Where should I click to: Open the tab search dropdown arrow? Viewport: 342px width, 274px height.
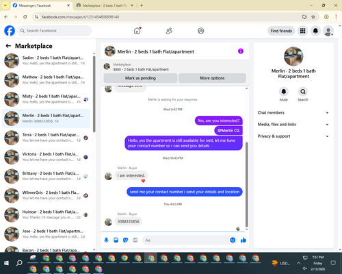coord(5,5)
